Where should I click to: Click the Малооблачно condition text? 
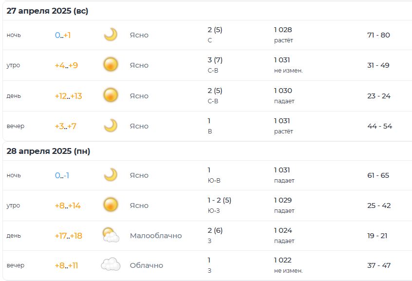tap(156, 236)
